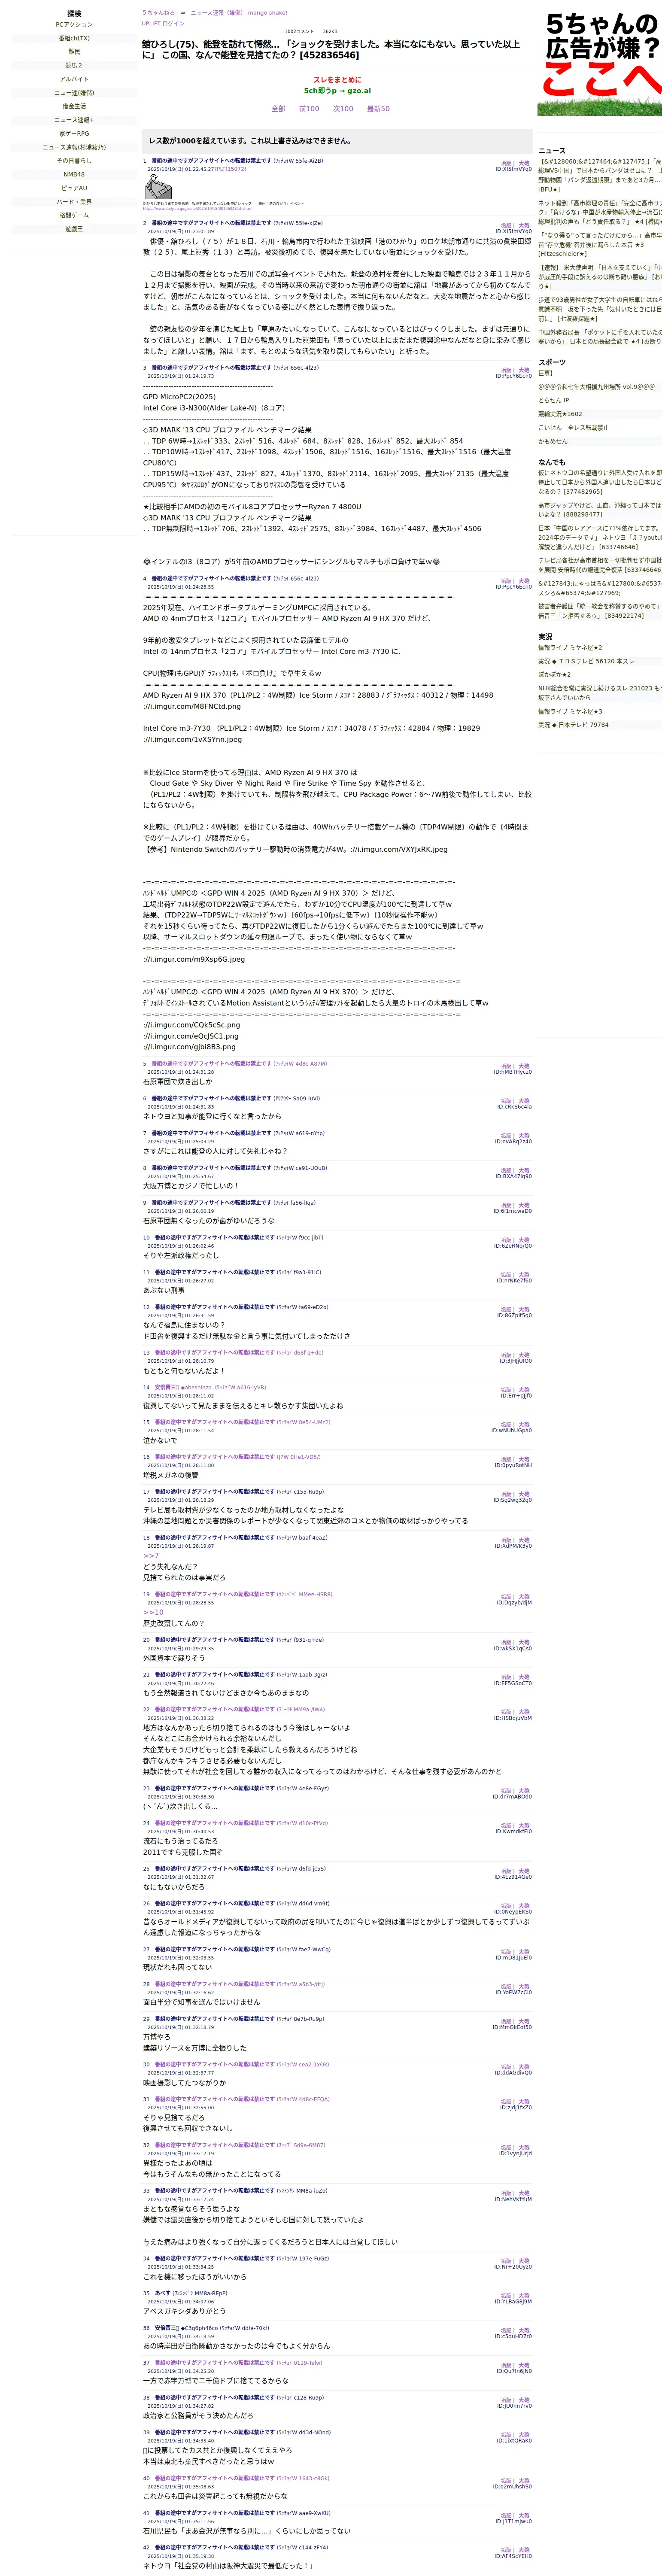Open ニュース速報（嫌儲） breadcrumb link
Image resolution: width=662 pixels, height=2576 pixels.
pyautogui.click(x=217, y=13)
